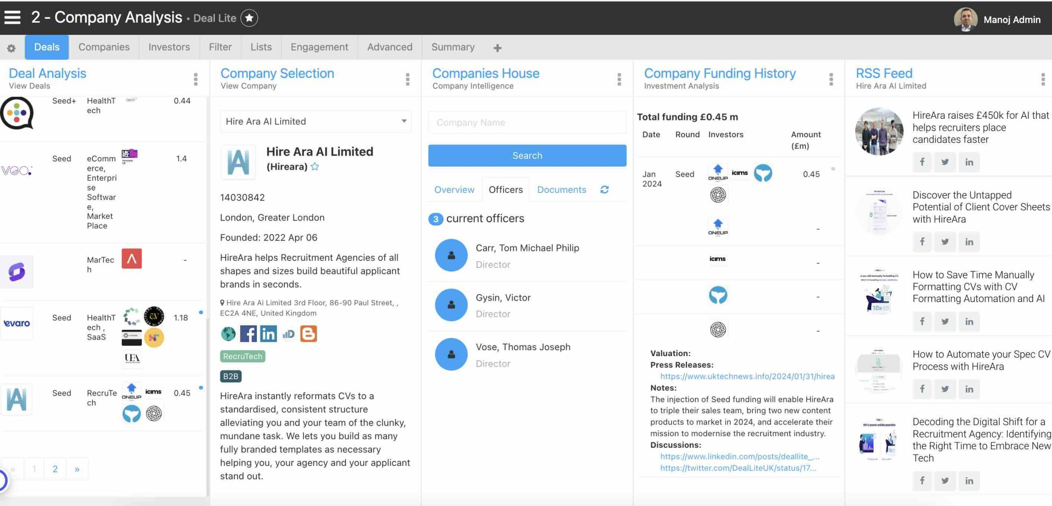This screenshot has height=506, width=1052.
Task: Open the LinkedIn discussion link
Action: pyautogui.click(x=740, y=456)
